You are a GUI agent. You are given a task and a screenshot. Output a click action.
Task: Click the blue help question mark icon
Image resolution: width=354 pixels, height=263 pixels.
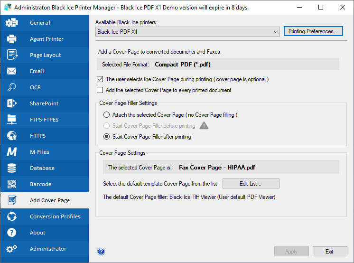click(x=101, y=252)
